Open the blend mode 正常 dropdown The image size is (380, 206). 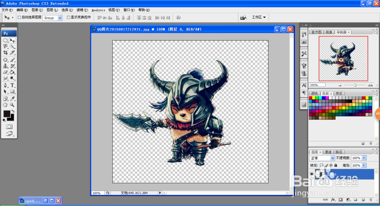(322, 158)
